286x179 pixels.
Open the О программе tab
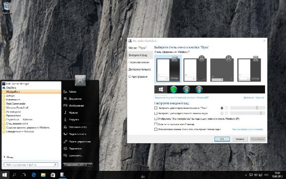pyautogui.click(x=138, y=77)
